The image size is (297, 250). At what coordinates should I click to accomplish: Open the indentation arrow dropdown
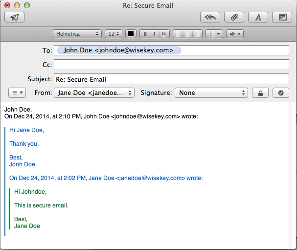(235, 34)
